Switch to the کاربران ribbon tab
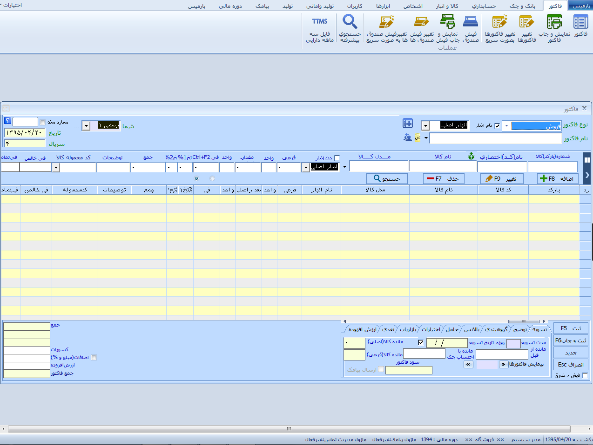 click(x=354, y=6)
